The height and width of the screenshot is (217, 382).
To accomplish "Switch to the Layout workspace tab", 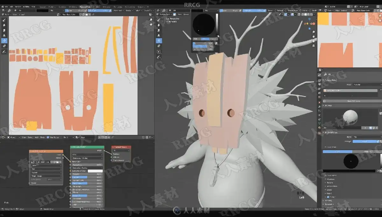I will [43, 6].
